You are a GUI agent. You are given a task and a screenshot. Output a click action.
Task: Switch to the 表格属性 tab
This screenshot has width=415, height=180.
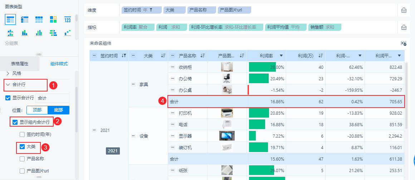19,64
